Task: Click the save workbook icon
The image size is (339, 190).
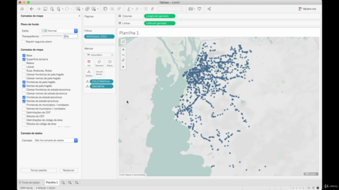Action: [x=45, y=9]
